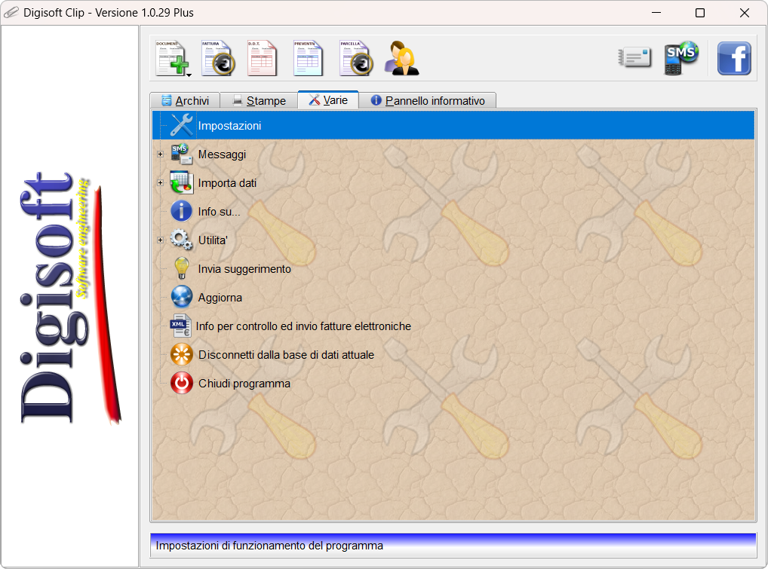Open the Parcella fee toolbar icon
768x569 pixels.
[x=356, y=58]
